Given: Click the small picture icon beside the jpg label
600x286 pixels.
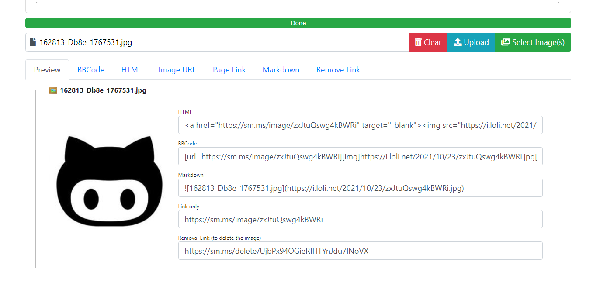Looking at the screenshot, I should [53, 90].
